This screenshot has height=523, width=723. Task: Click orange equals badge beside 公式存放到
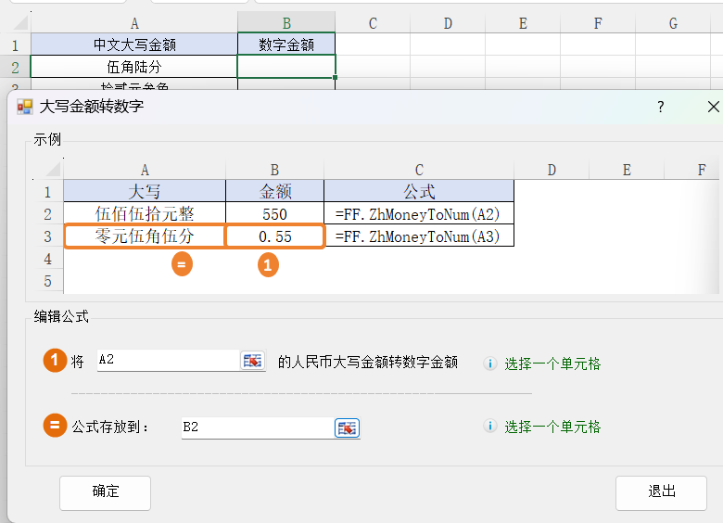click(x=56, y=427)
